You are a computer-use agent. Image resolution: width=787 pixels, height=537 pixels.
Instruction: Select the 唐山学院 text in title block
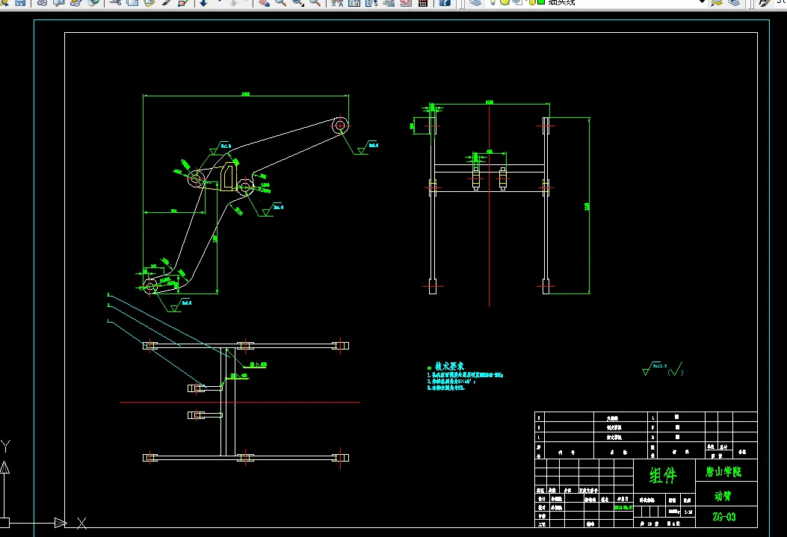(x=723, y=471)
